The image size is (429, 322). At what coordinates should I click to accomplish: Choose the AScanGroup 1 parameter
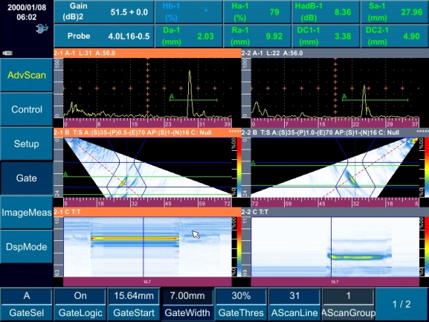348,304
